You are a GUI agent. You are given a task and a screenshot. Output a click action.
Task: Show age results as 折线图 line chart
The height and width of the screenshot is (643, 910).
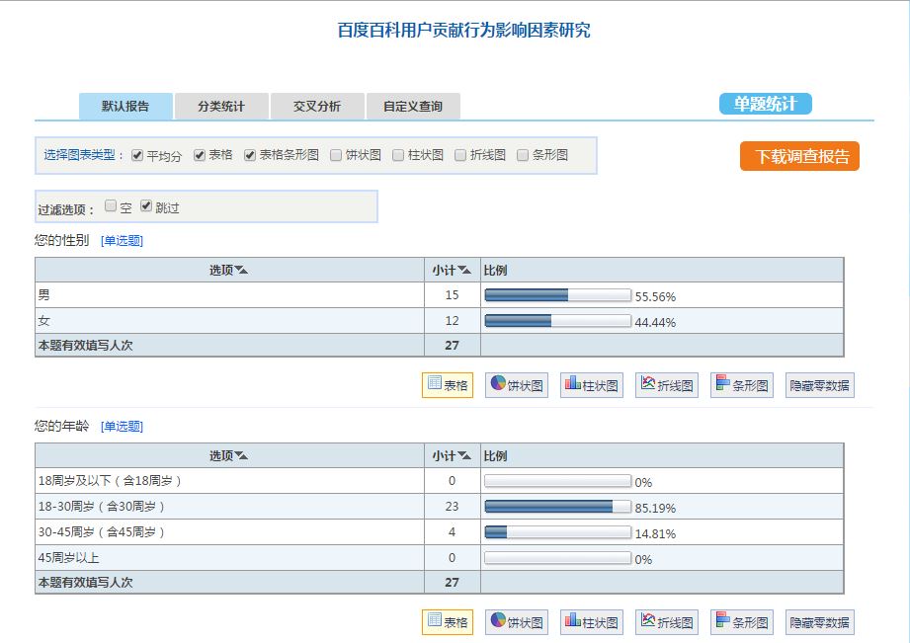[x=666, y=622]
